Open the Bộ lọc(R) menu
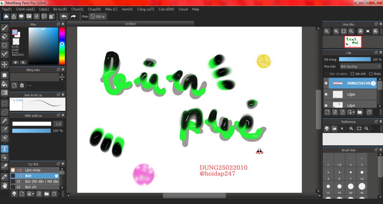Screen dimensions: 383x204 coord(60,9)
